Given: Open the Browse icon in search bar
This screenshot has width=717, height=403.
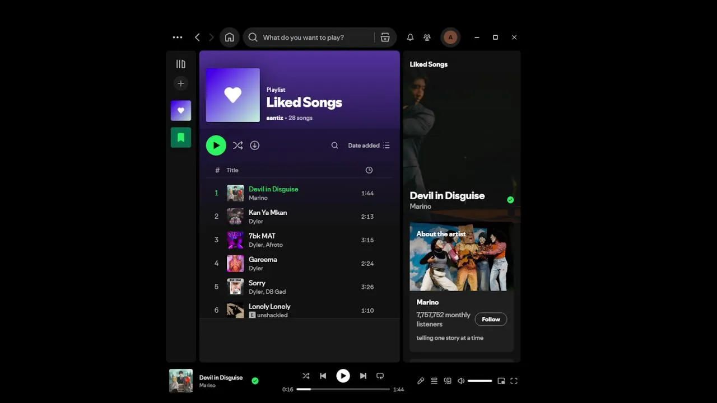Looking at the screenshot, I should [x=385, y=38].
